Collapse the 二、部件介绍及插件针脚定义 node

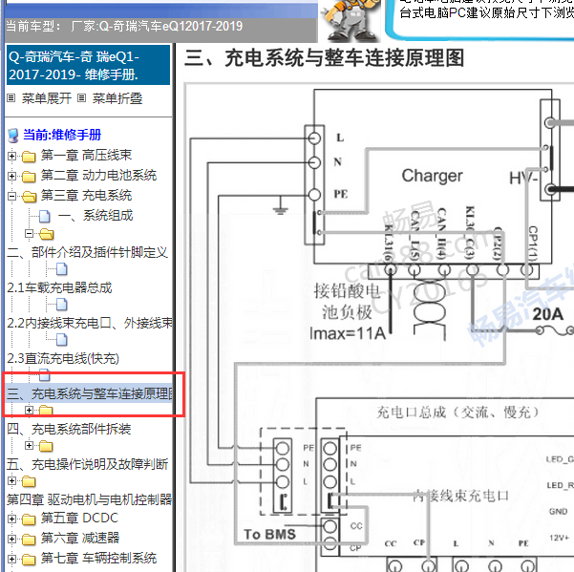click(29, 233)
